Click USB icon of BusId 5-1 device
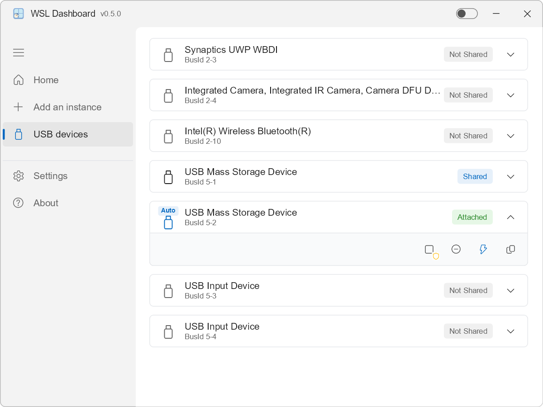Image resolution: width=543 pixels, height=407 pixels. pos(168,177)
